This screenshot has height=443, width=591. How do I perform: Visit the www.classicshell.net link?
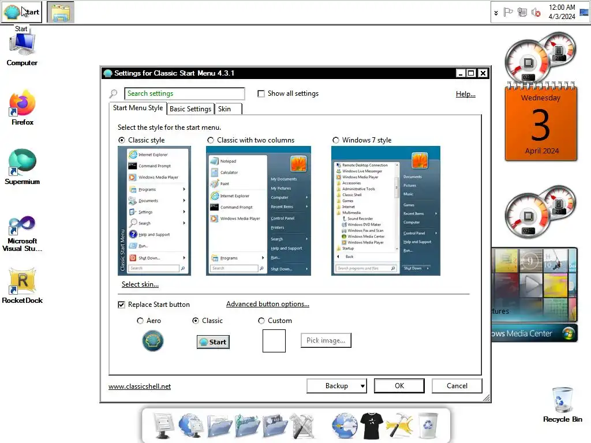[140, 386]
